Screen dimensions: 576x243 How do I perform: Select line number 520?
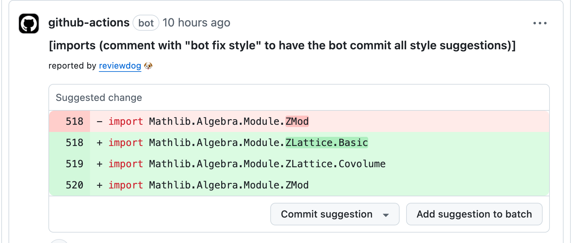tap(75, 185)
